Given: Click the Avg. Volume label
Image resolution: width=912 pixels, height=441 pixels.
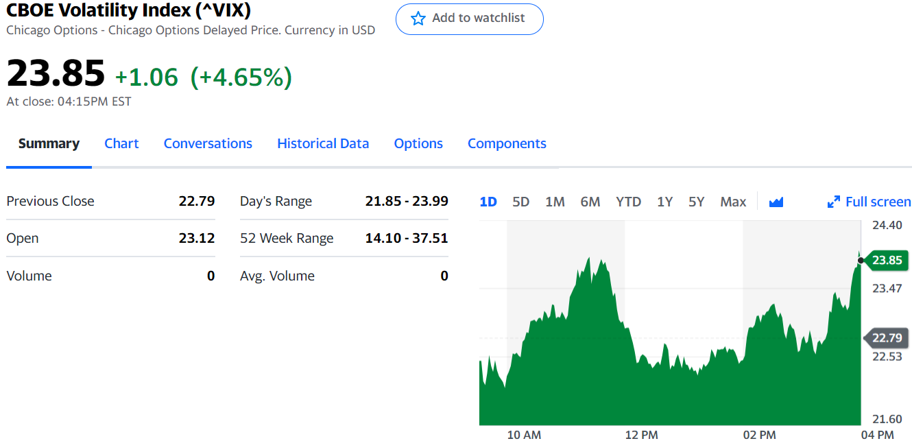Looking at the screenshot, I should click(277, 276).
